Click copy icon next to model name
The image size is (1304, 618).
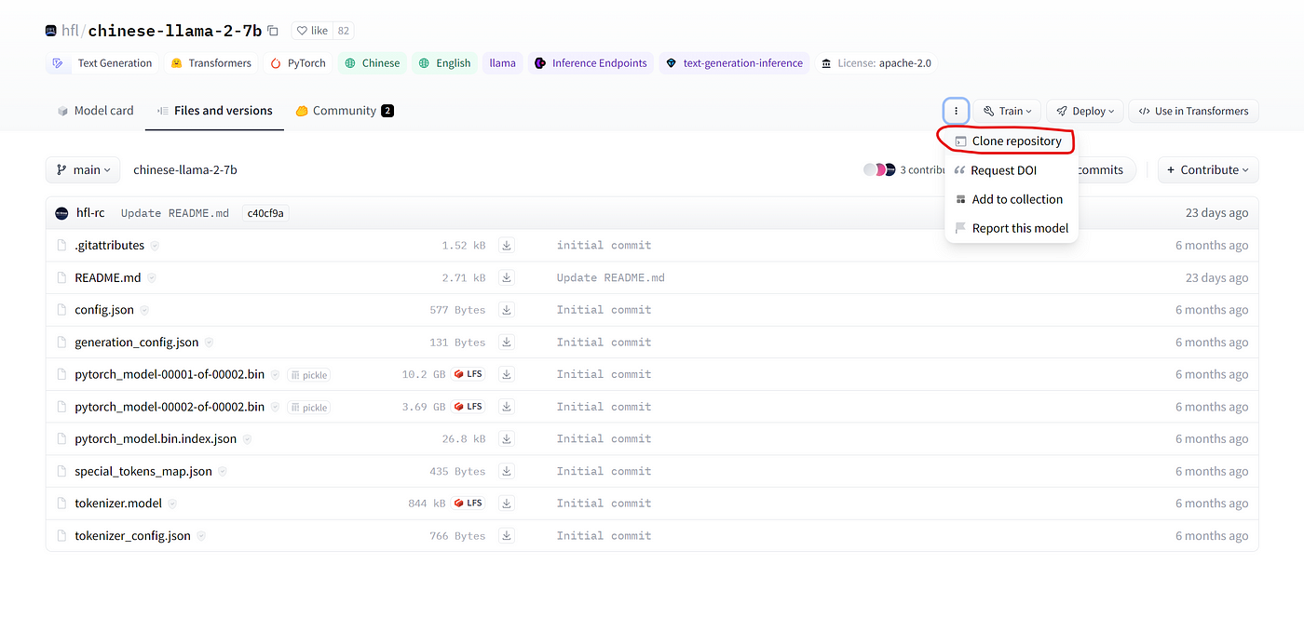click(x=273, y=31)
